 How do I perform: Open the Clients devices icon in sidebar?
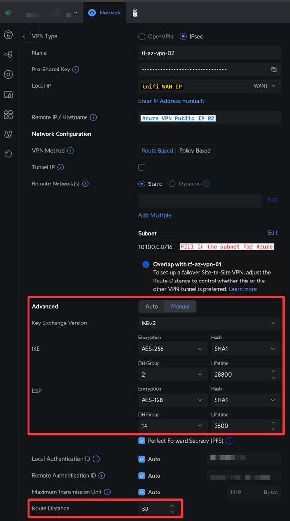coord(8,94)
